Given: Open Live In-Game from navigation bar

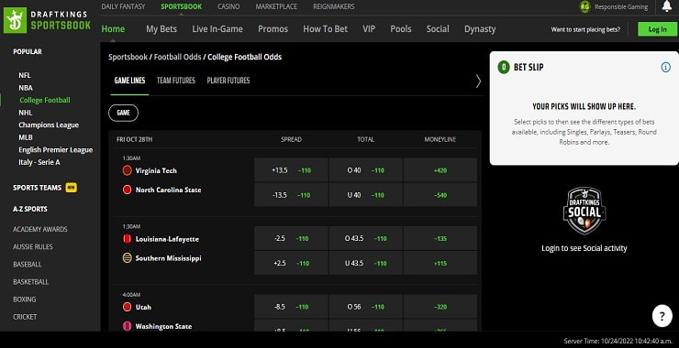Looking at the screenshot, I should tap(217, 29).
